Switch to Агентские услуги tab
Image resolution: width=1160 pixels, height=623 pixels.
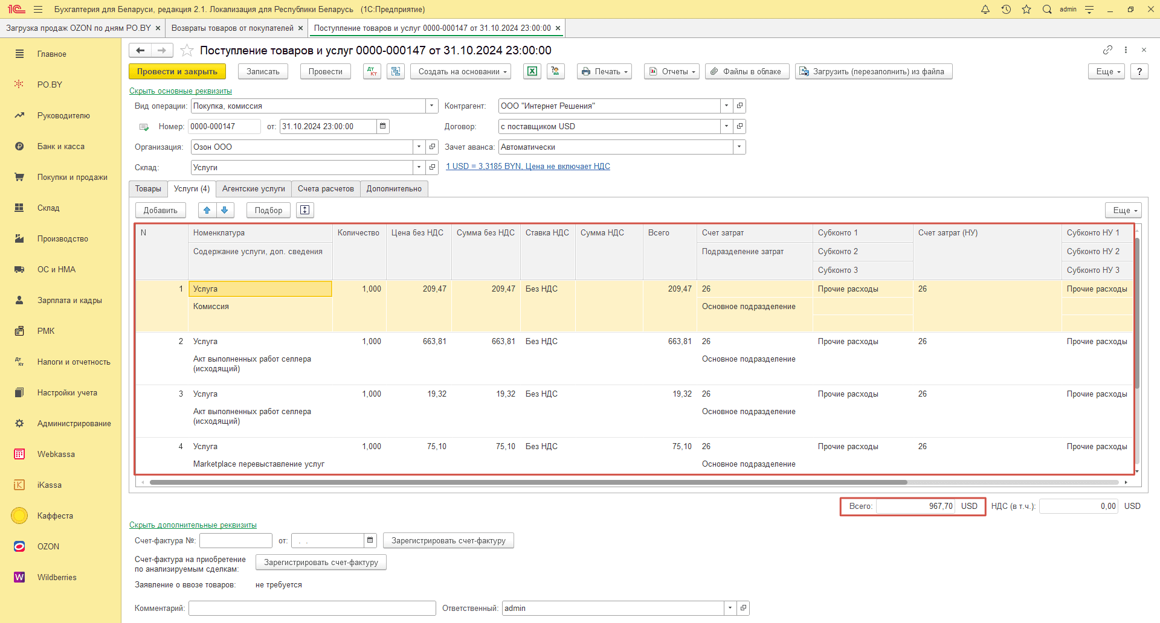point(254,188)
